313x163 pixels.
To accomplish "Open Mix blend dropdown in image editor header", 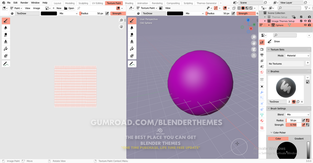I will coord(68,13).
